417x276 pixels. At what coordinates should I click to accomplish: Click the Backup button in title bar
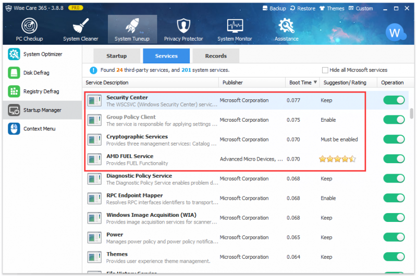[x=274, y=8]
